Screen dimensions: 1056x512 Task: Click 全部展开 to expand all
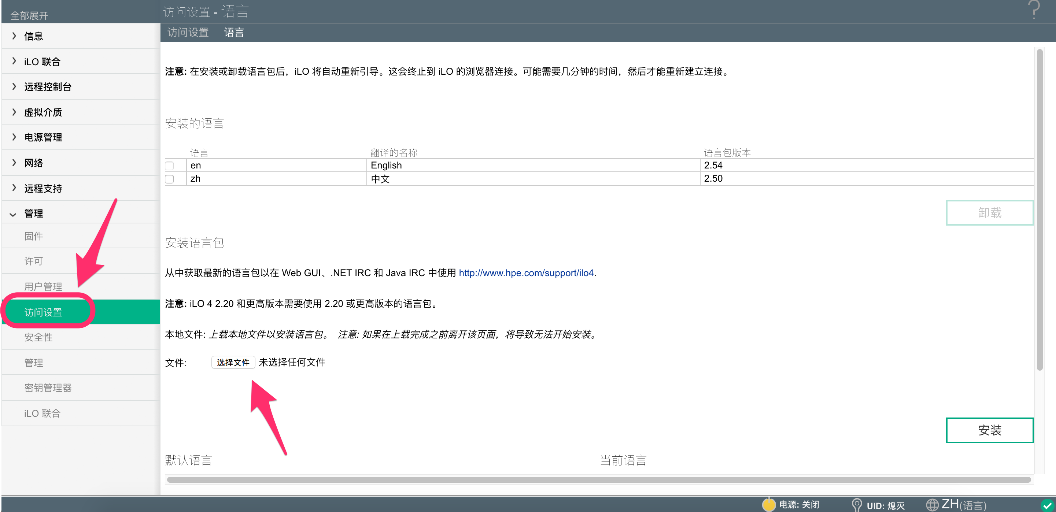click(x=29, y=15)
